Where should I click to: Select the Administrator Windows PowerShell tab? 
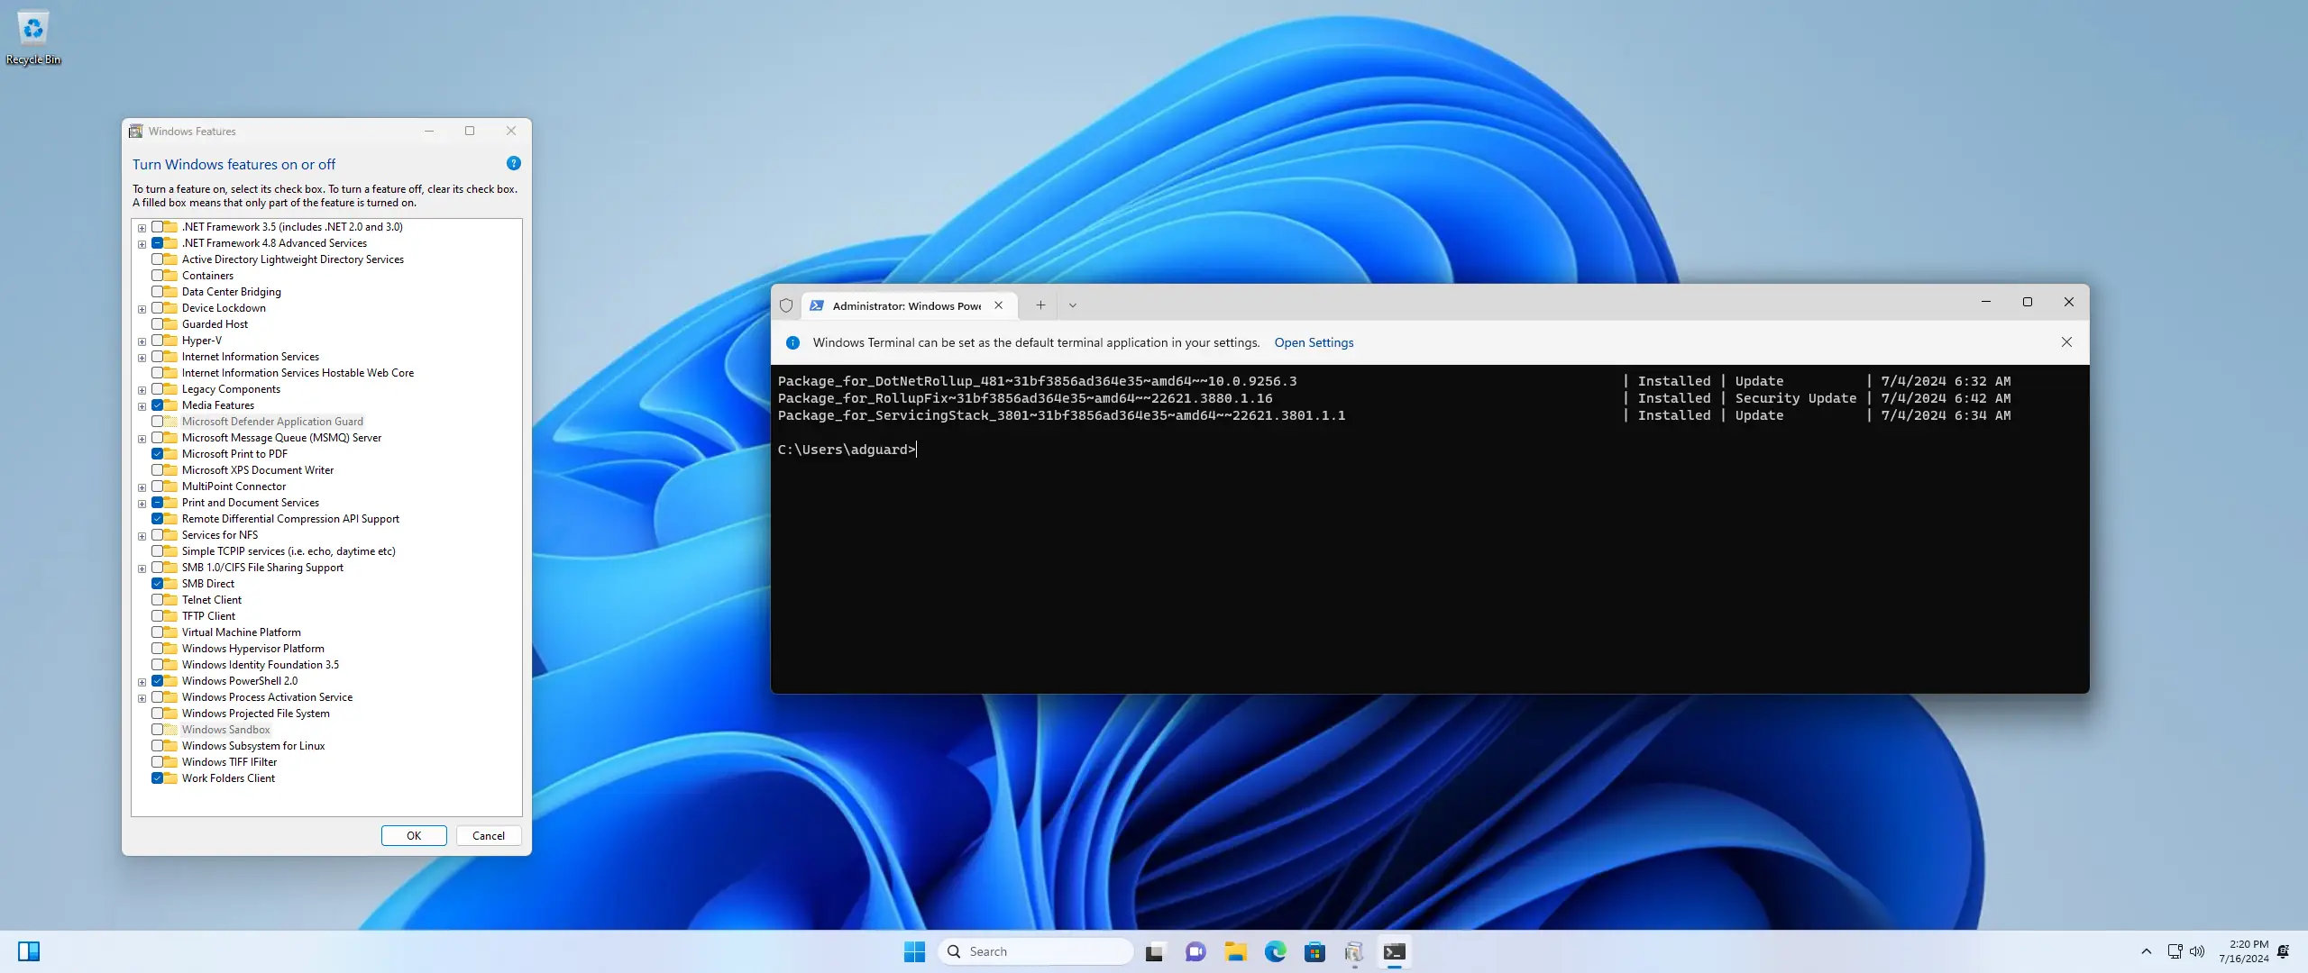point(905,305)
